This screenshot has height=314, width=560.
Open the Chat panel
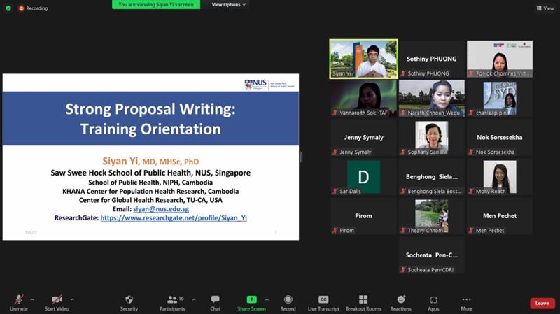point(215,300)
